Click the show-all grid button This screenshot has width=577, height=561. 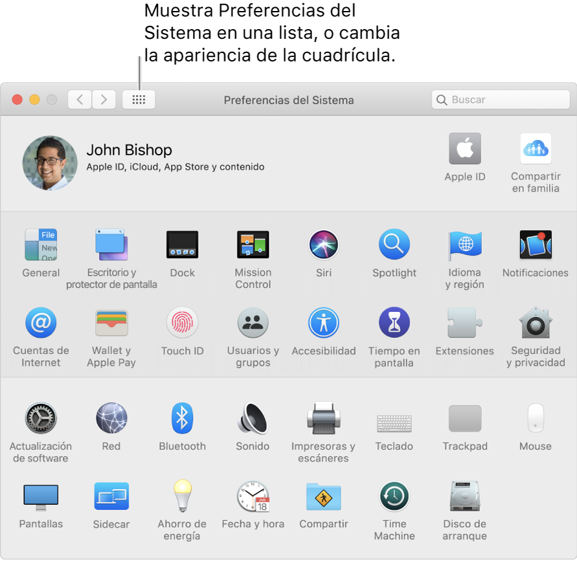point(139,99)
